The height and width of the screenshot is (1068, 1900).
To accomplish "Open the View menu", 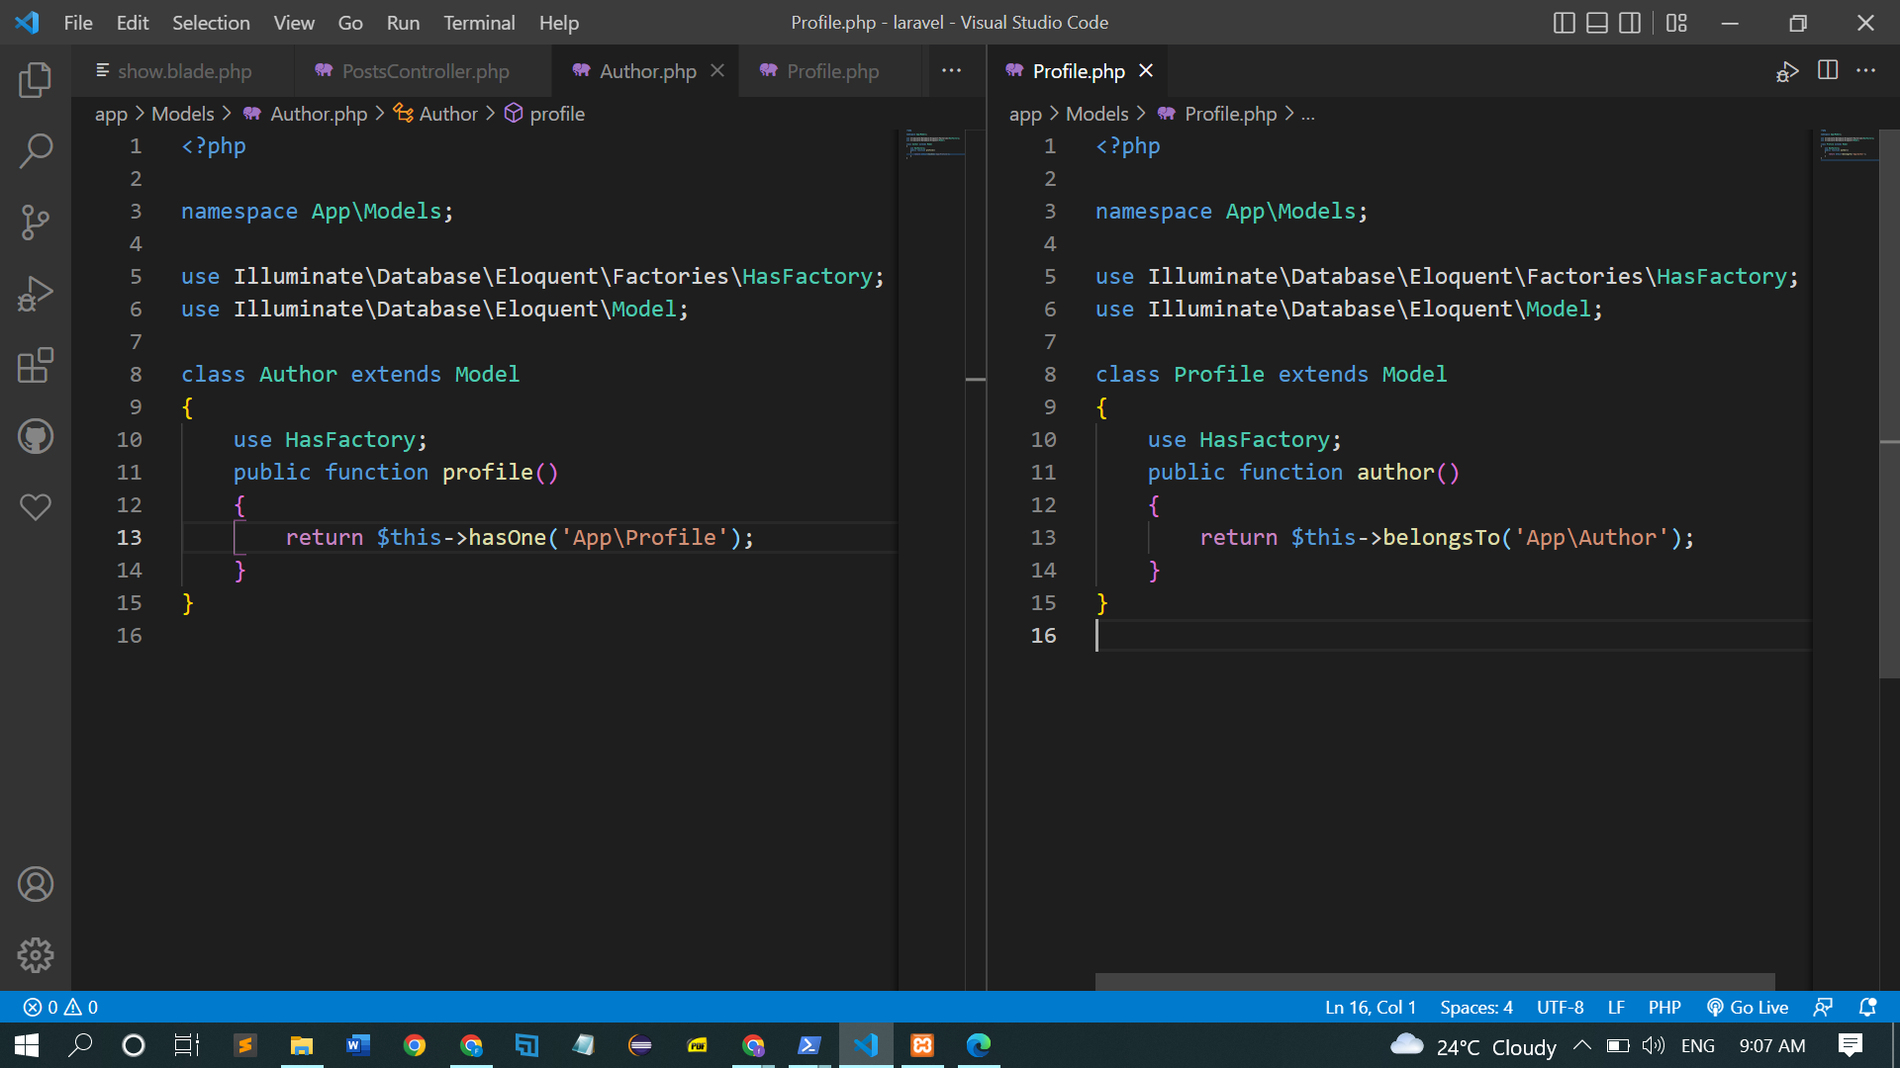I will point(294,23).
